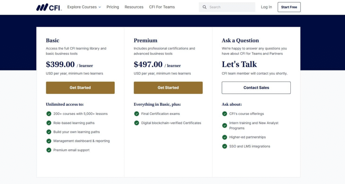Click 'Premium email support' text
Viewport: 345px width, 184px height.
pyautogui.click(x=71, y=150)
